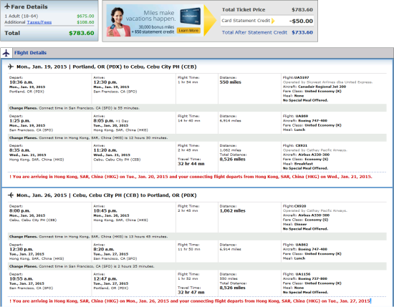Viewport: 394px width, 307px height.
Task: Click the -$50.00 statement credit value
Action: [301, 21]
